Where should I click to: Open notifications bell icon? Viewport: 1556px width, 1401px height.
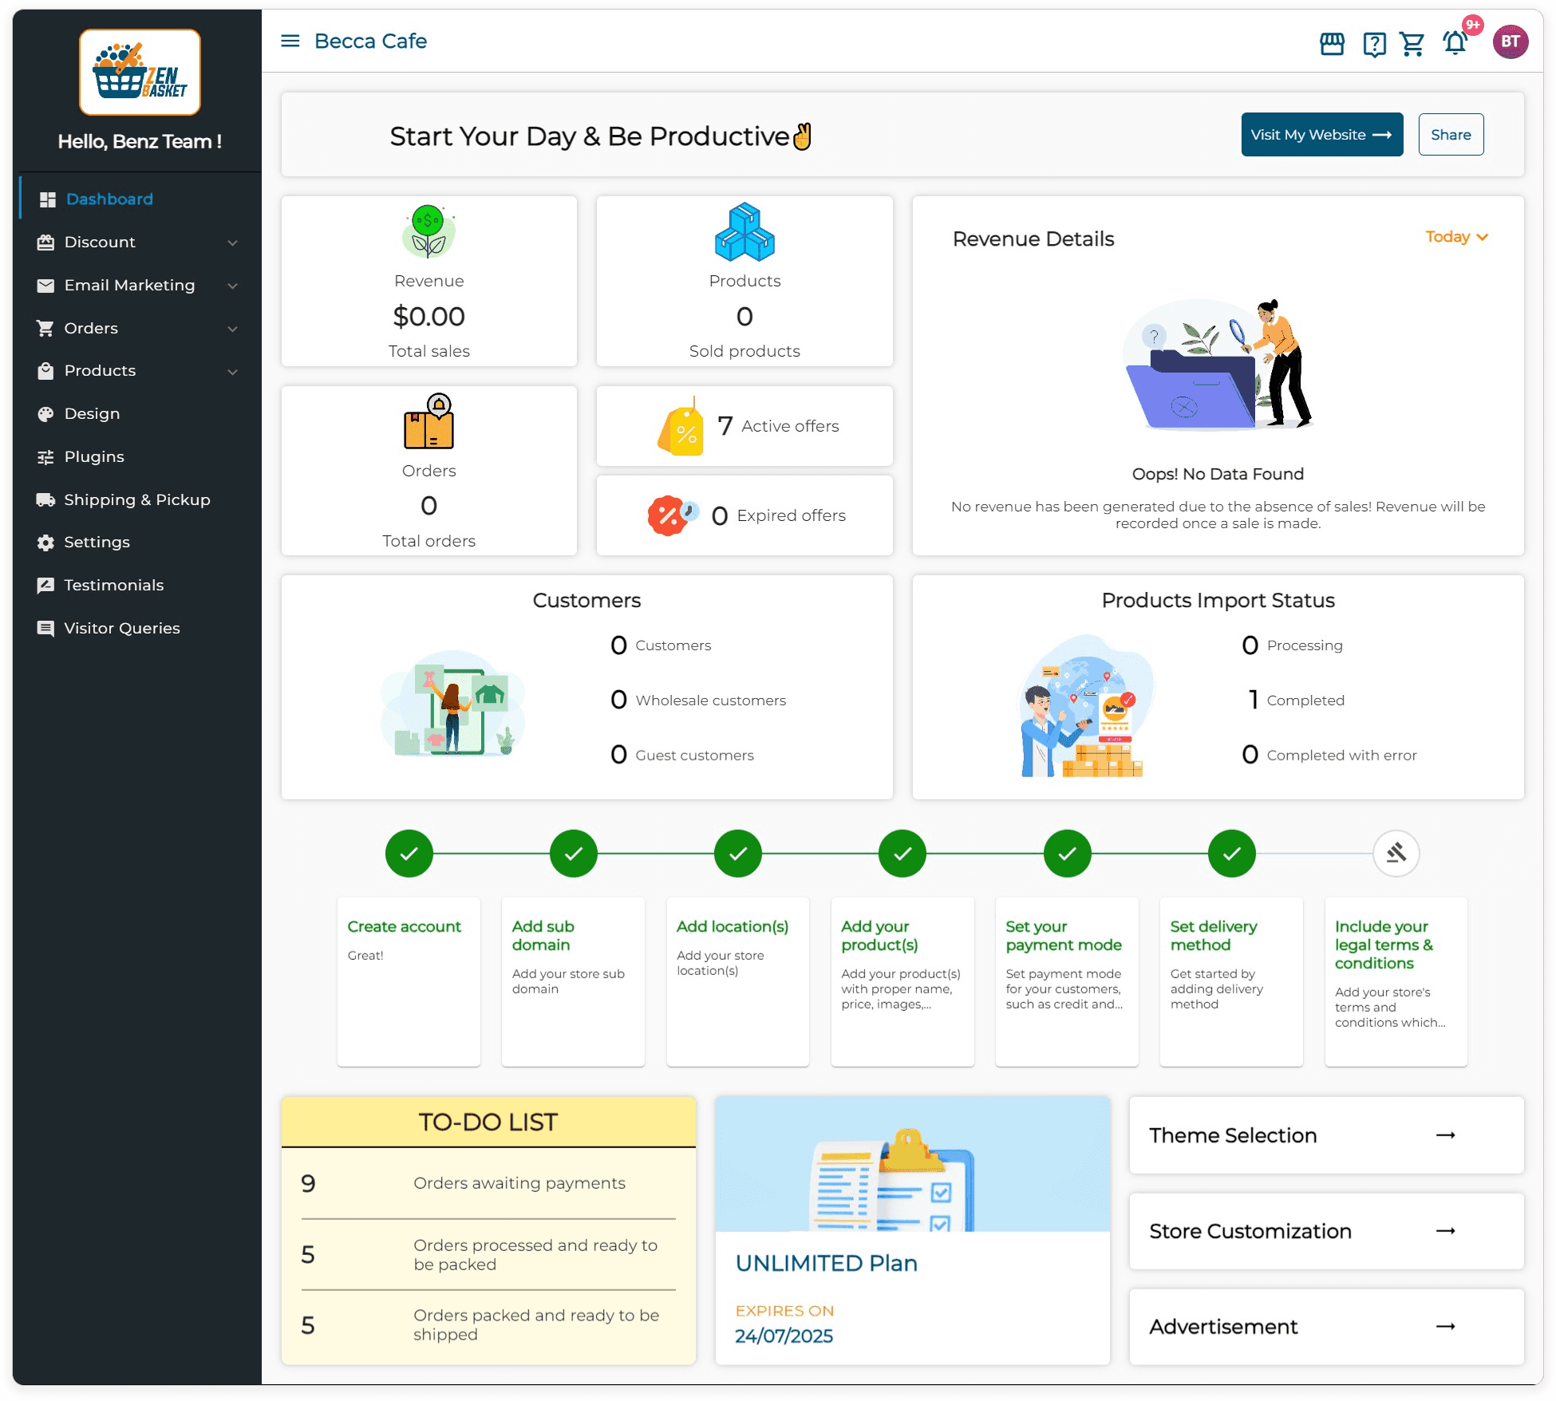[x=1455, y=43]
